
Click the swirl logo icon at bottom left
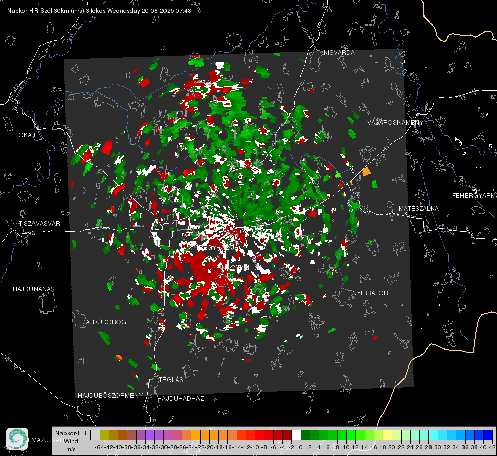point(17,439)
